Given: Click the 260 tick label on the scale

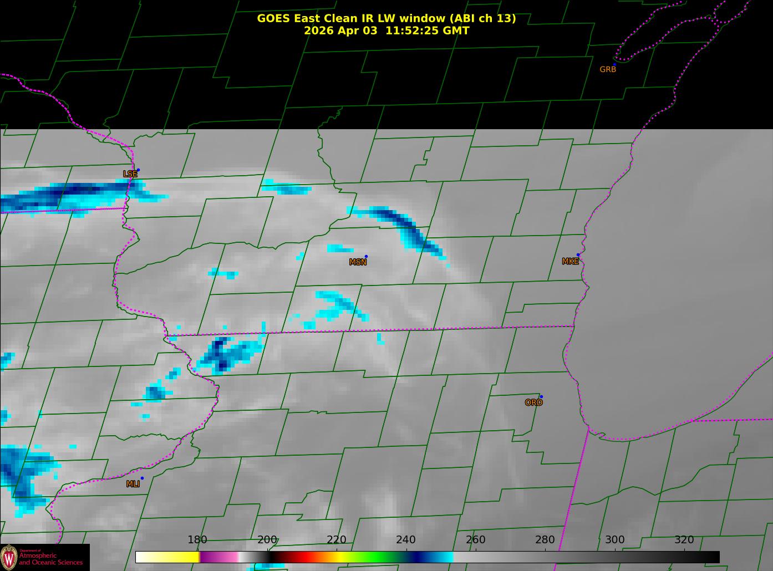Looking at the screenshot, I should pyautogui.click(x=475, y=540).
